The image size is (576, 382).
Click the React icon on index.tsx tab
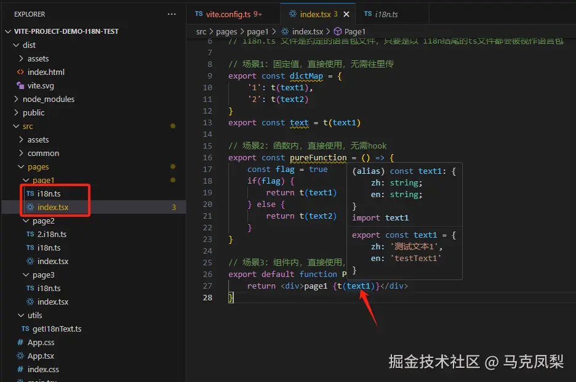[x=292, y=14]
